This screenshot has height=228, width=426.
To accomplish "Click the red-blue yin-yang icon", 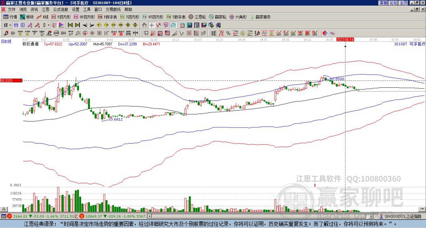I will [325, 33].
